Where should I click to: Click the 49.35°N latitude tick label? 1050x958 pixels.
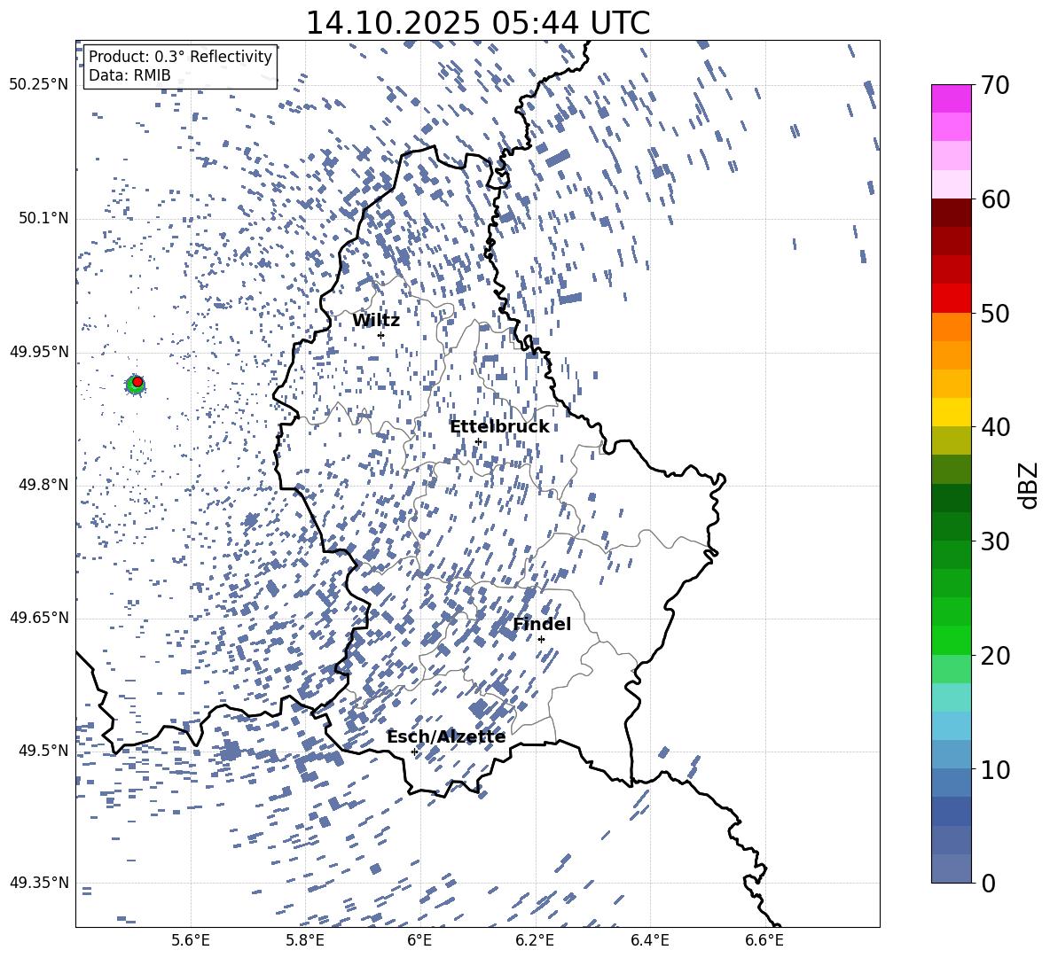point(39,883)
